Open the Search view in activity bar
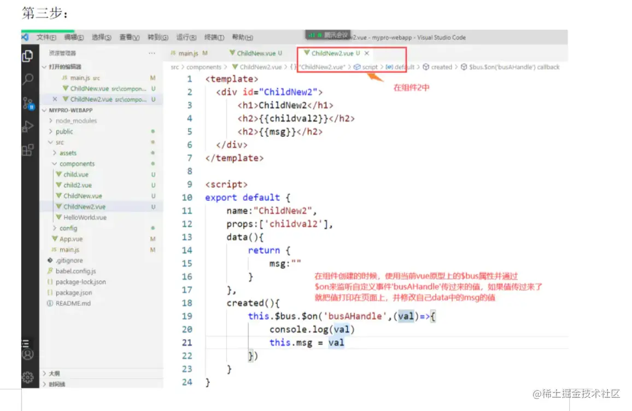Image resolution: width=632 pixels, height=411 pixels. pos(27,79)
